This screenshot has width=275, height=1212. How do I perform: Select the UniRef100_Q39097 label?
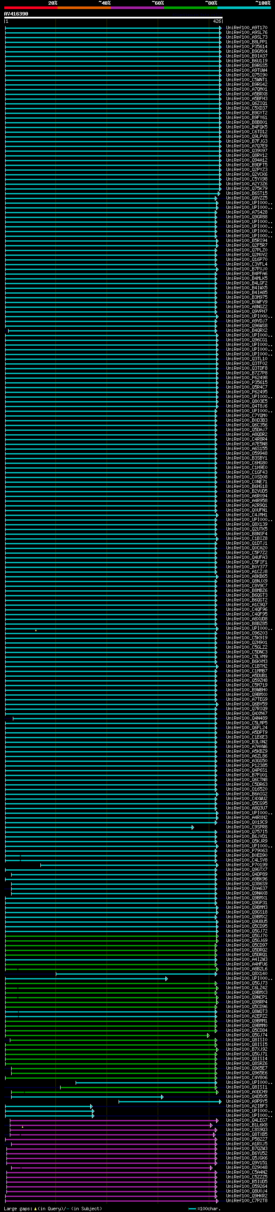coord(246,150)
